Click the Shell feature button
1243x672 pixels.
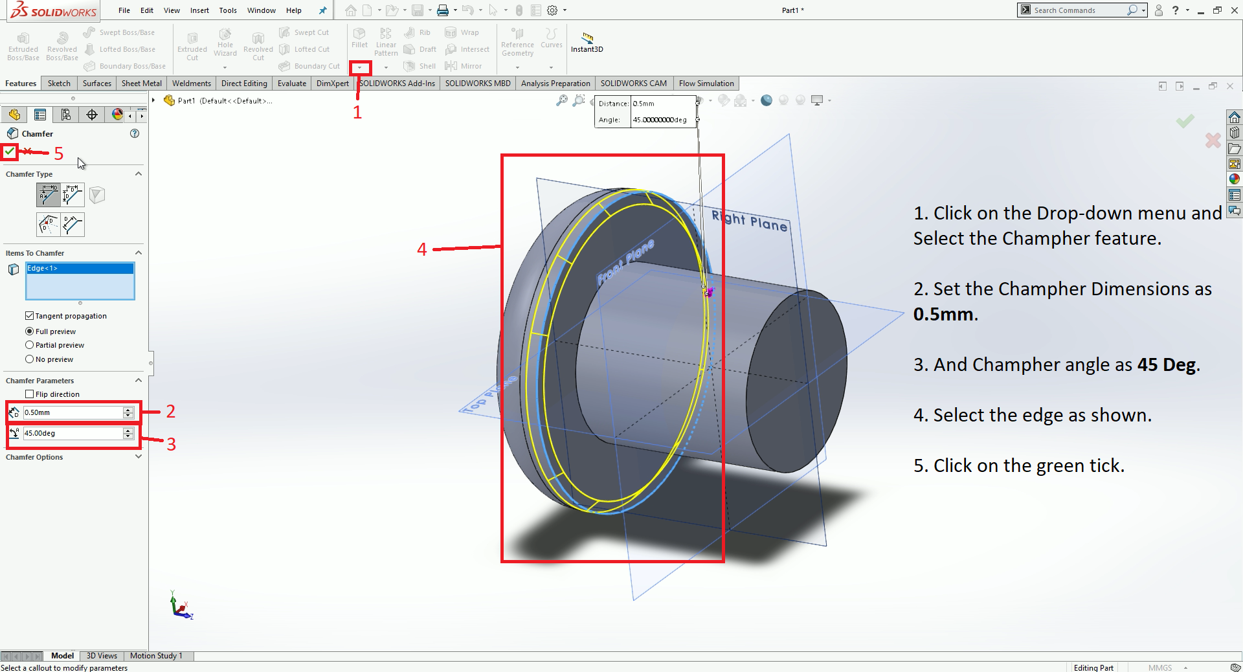[x=420, y=66]
